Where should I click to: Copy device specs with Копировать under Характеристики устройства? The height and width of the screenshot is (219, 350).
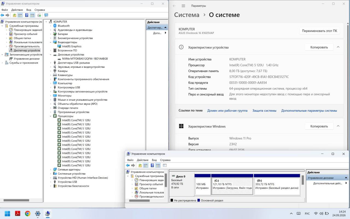point(319,47)
